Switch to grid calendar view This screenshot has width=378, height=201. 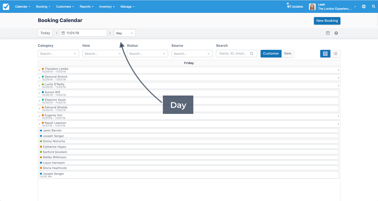coord(325,54)
